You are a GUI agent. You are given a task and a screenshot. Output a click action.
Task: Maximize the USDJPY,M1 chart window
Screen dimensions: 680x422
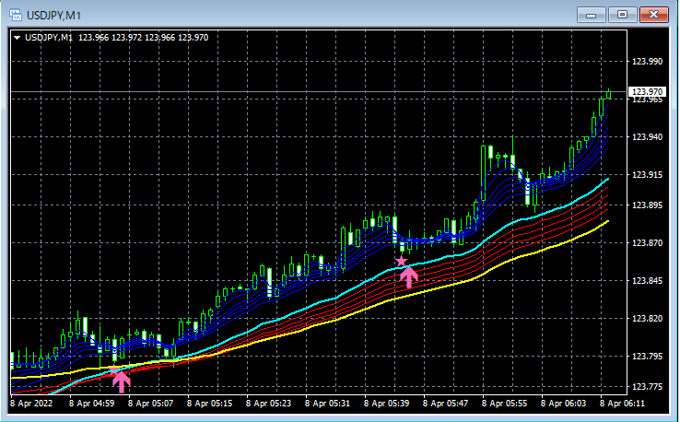pos(622,15)
